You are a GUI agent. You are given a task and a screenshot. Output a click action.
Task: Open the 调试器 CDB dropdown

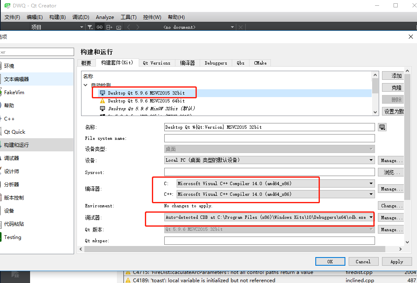370,217
